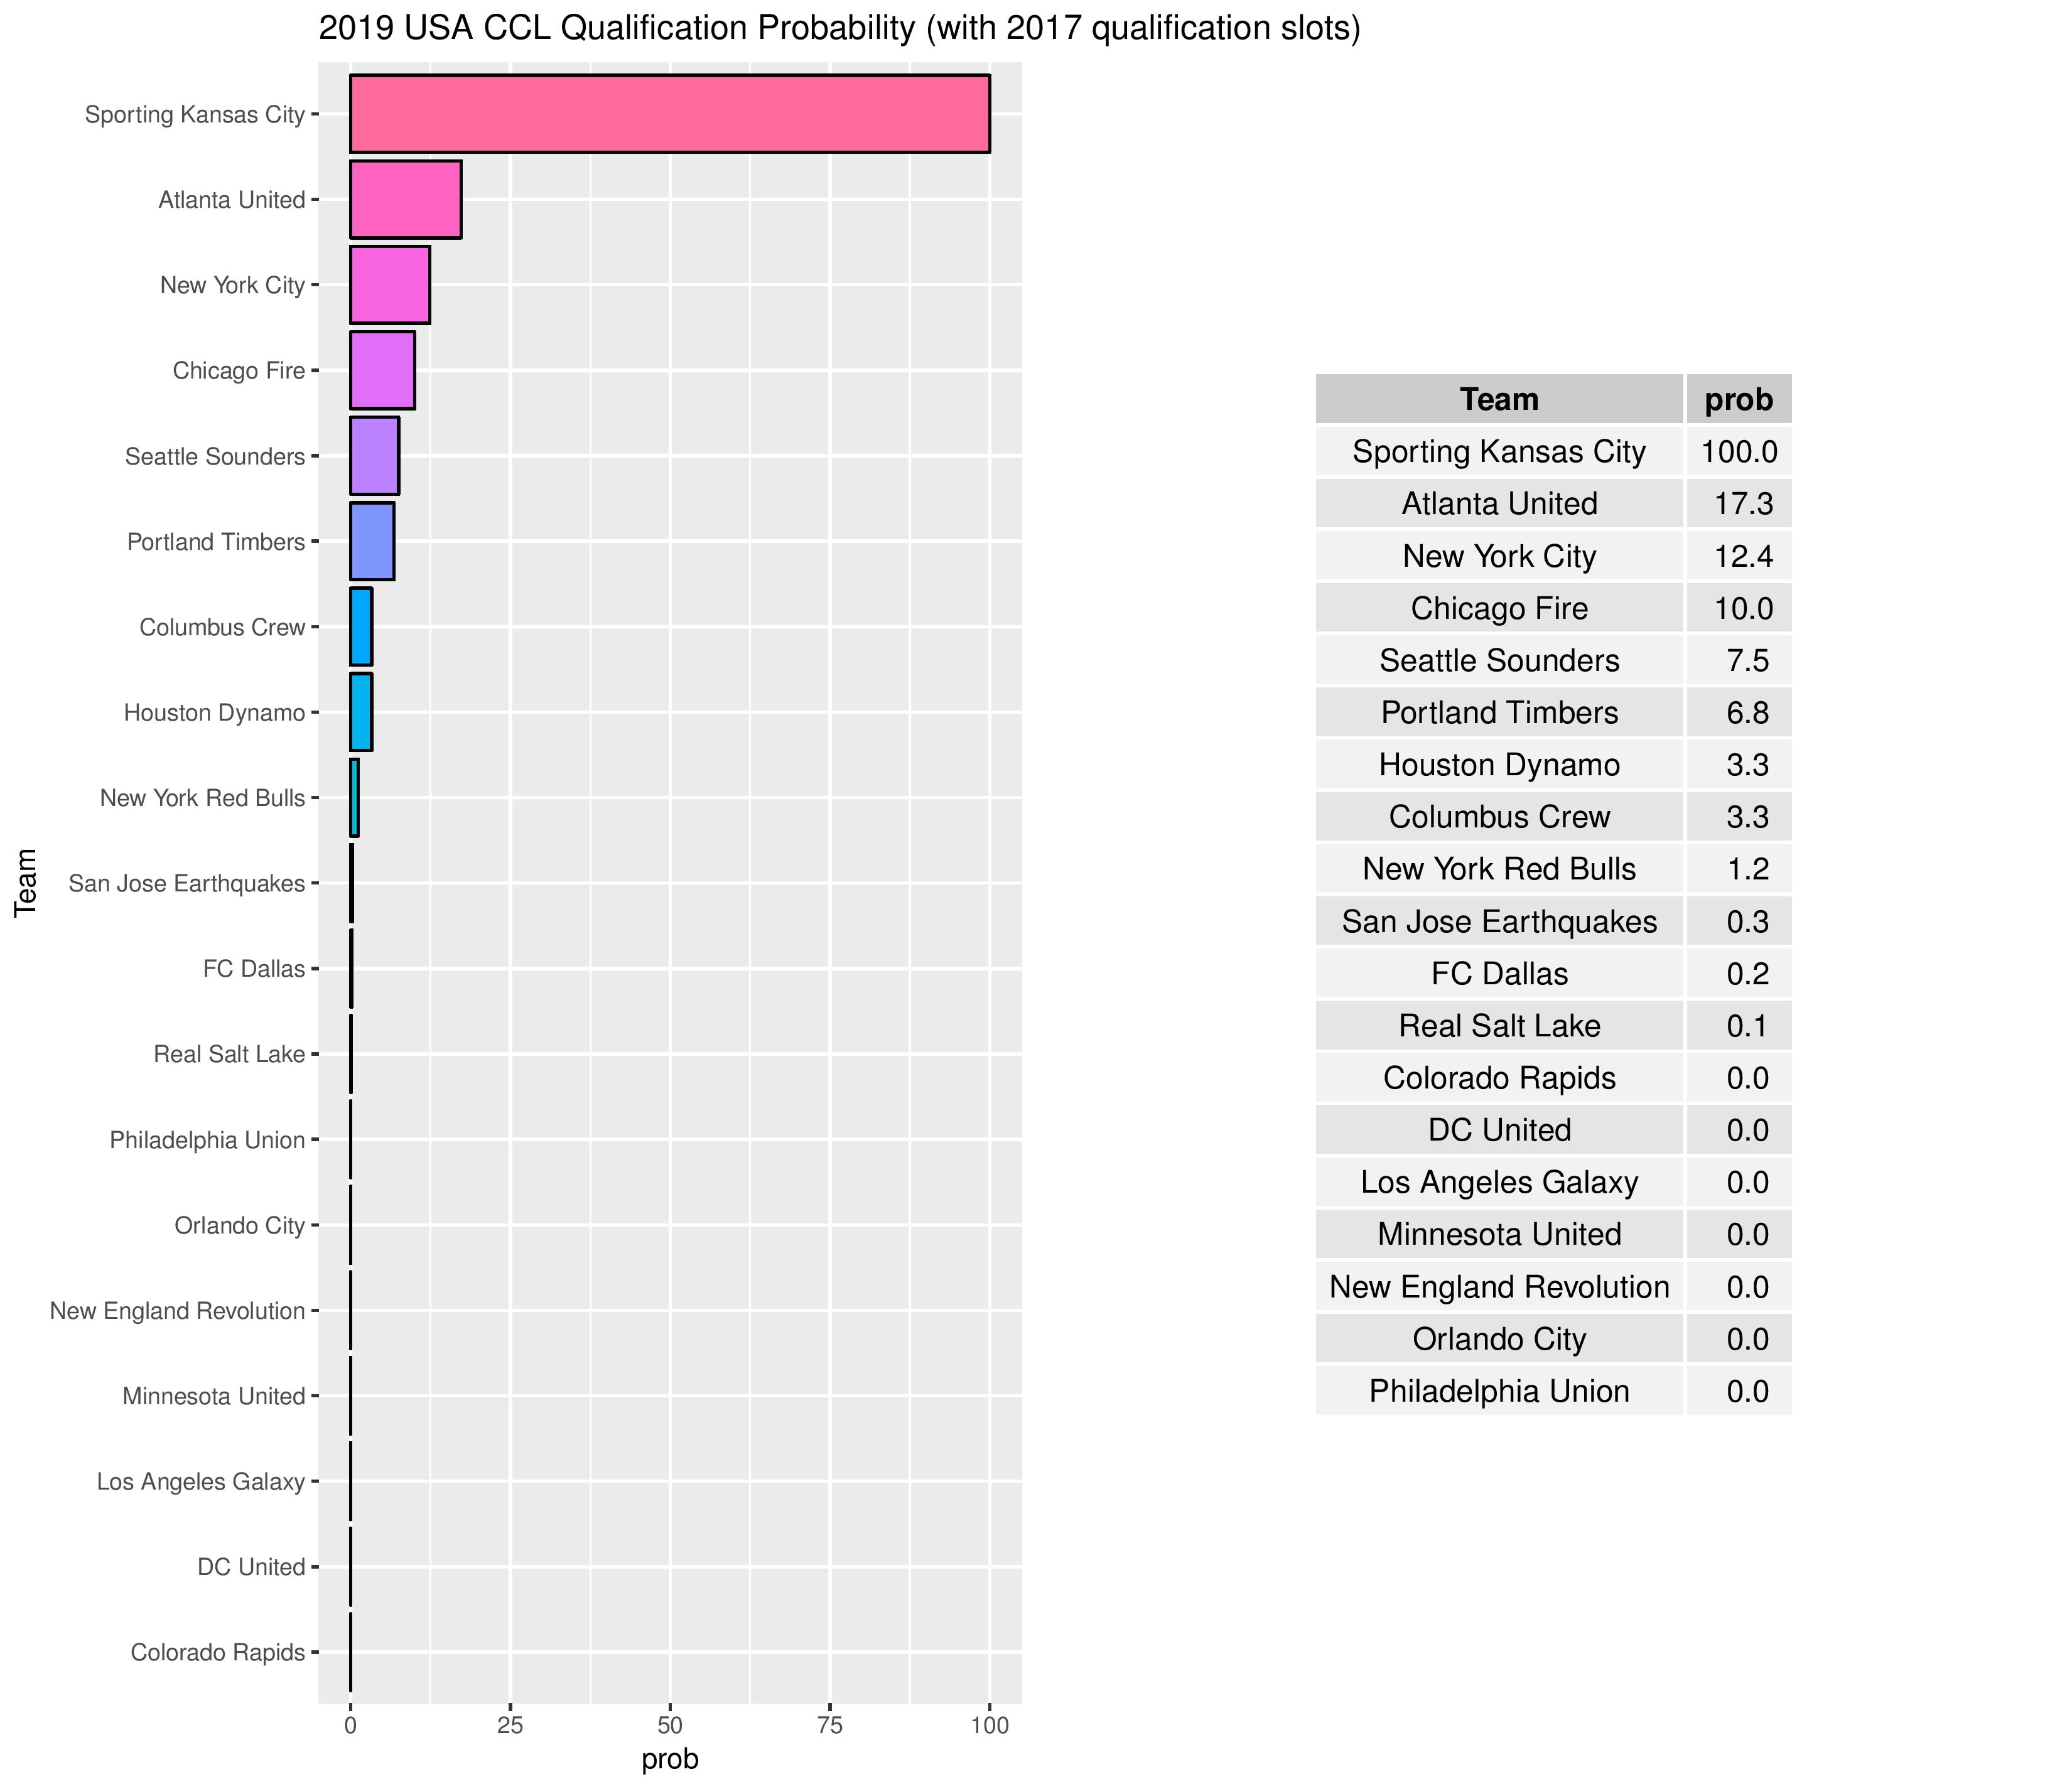
Task: Click the Atlanta United bar in chart
Action: point(405,200)
